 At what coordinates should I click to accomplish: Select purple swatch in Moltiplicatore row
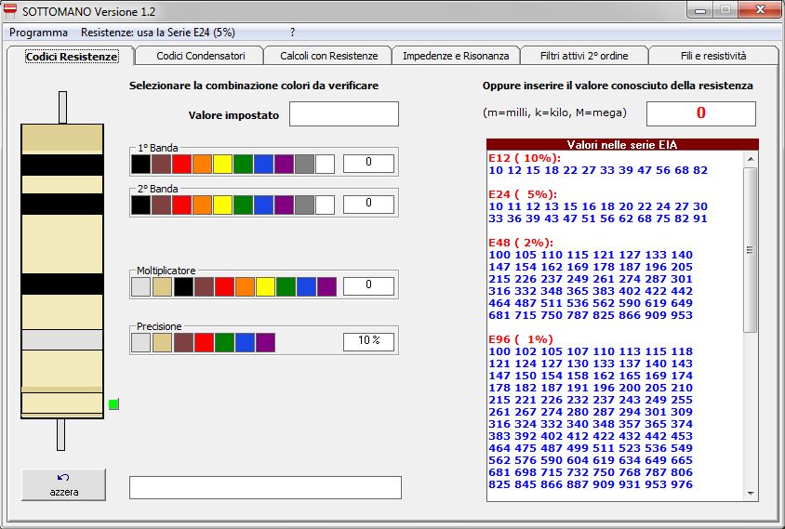click(326, 286)
